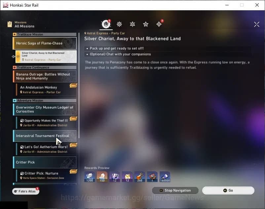Click the New badge on Opportunity Makes the Thief
Screen dimensions: 265x209
[x=73, y=119]
